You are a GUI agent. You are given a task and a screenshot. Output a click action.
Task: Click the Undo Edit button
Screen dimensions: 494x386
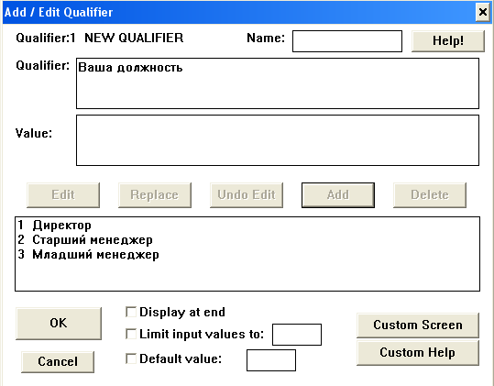[247, 195]
